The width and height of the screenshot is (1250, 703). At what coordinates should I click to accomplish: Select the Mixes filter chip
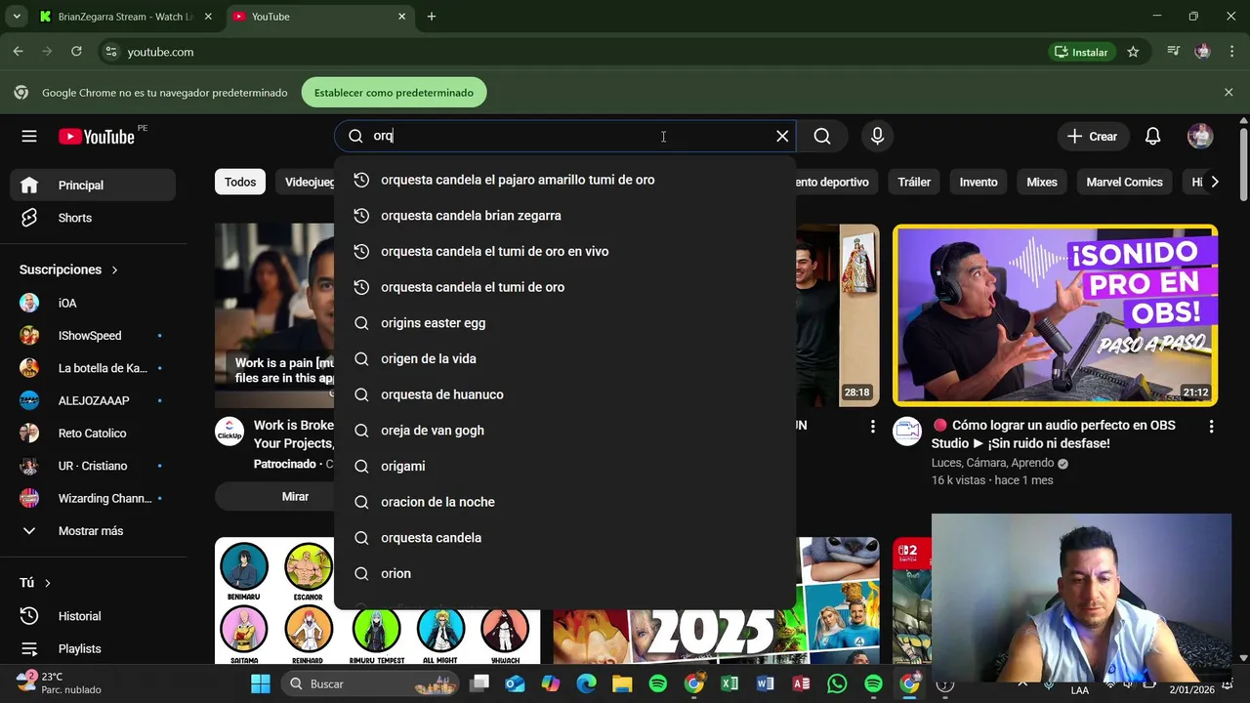coord(1042,182)
